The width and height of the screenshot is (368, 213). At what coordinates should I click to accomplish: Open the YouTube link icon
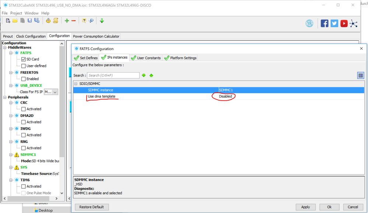tap(344, 24)
